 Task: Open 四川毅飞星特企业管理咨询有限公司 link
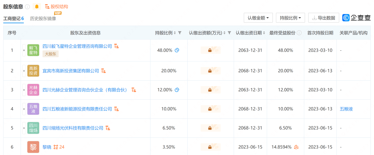point(77,46)
